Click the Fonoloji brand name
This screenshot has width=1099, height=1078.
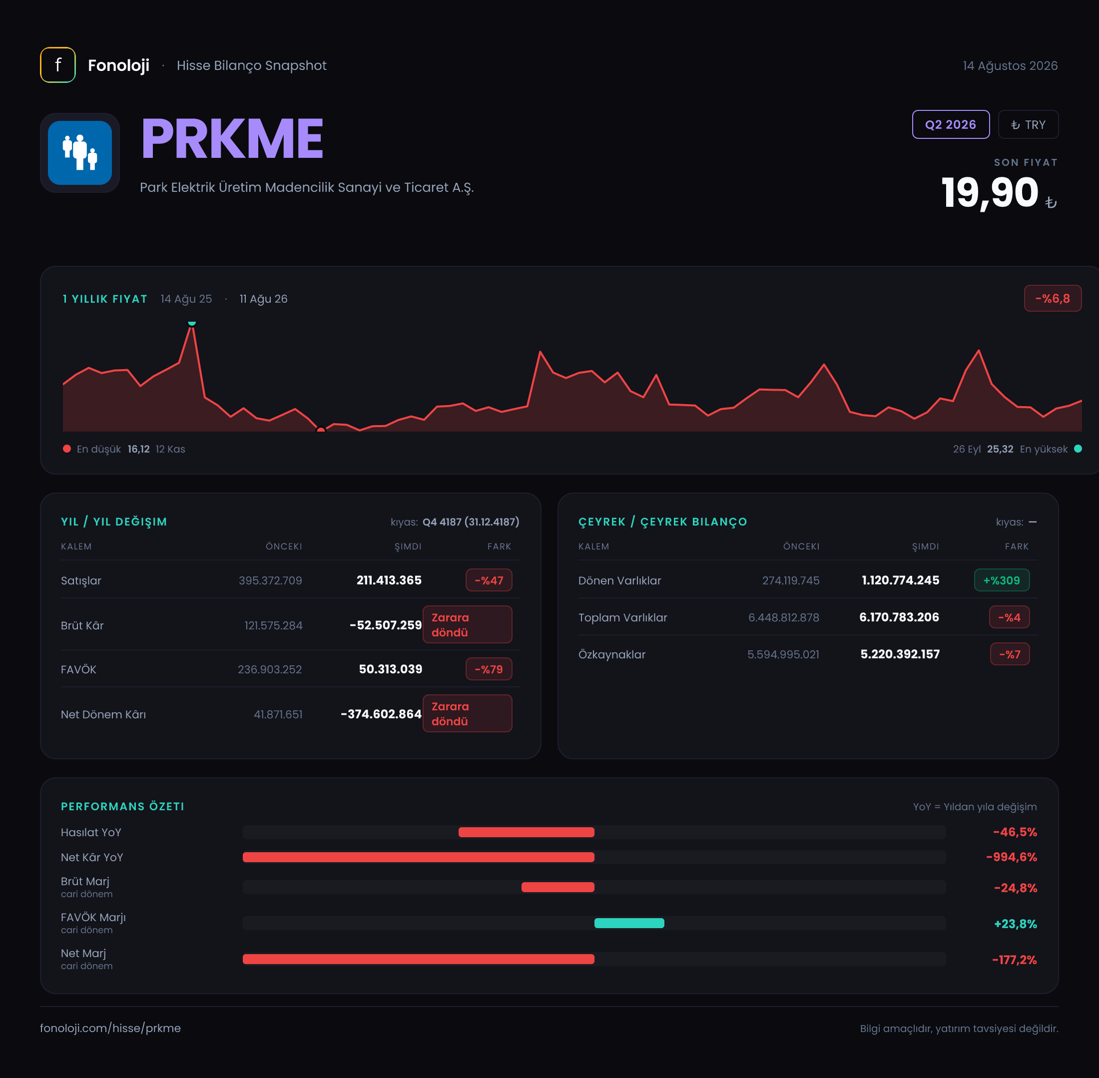click(x=118, y=65)
